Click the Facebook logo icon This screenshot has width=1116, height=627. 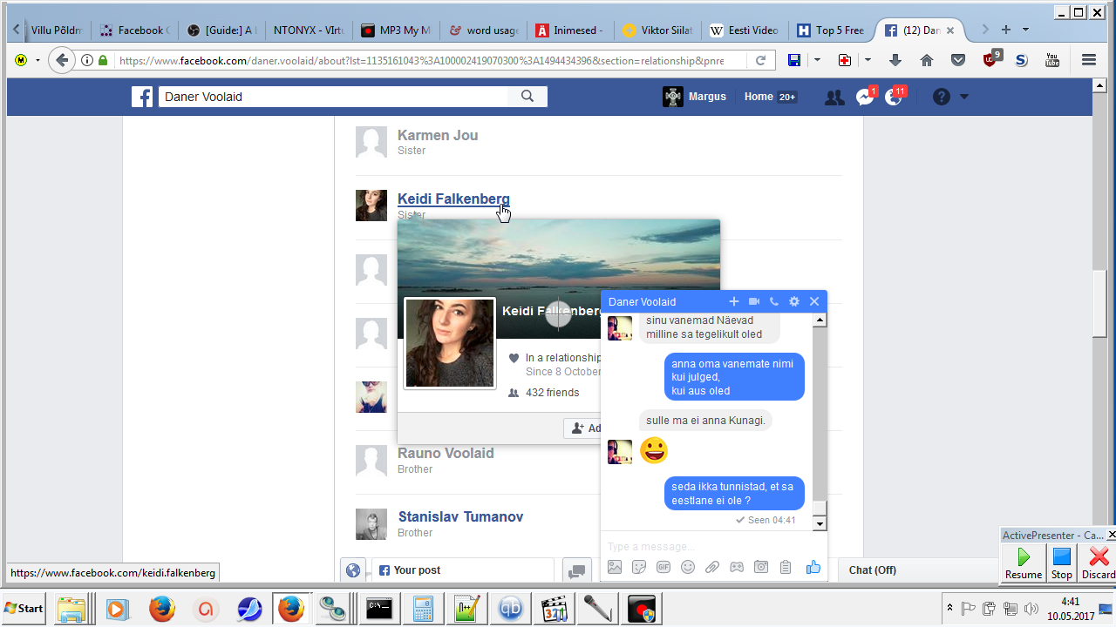click(x=142, y=97)
